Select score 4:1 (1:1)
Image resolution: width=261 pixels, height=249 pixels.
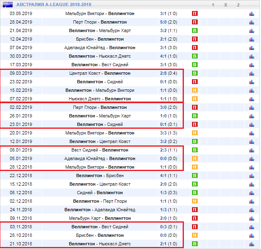168,175
